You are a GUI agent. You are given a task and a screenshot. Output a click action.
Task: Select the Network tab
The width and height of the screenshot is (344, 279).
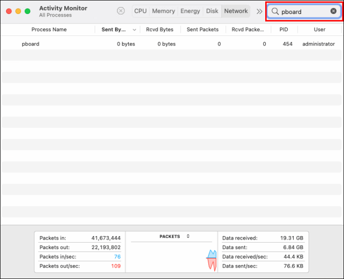click(236, 11)
